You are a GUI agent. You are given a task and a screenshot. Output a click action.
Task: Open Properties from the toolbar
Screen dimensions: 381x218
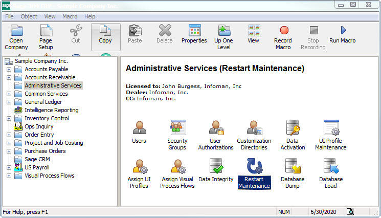(x=194, y=34)
